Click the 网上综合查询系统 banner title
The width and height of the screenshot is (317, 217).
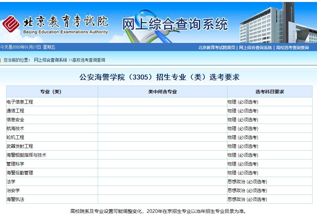(175, 24)
